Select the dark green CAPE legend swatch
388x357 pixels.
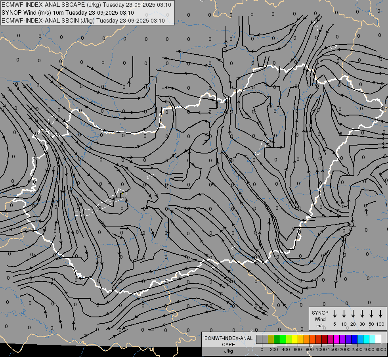pyautogui.click(x=277, y=339)
